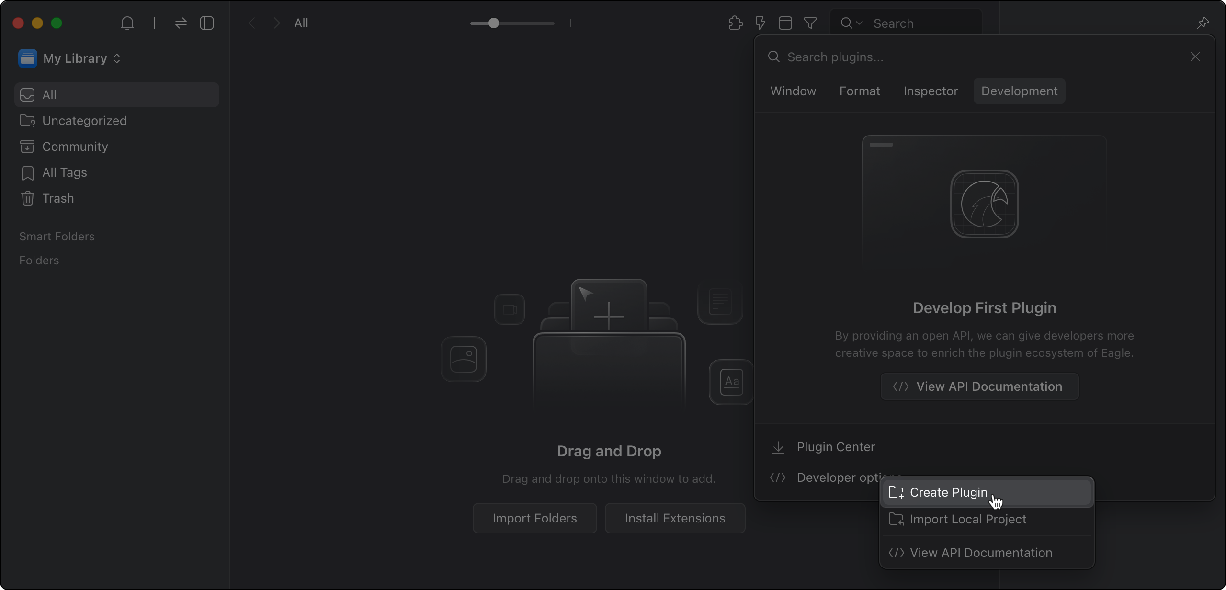Click the notifications bell icon

(x=127, y=23)
